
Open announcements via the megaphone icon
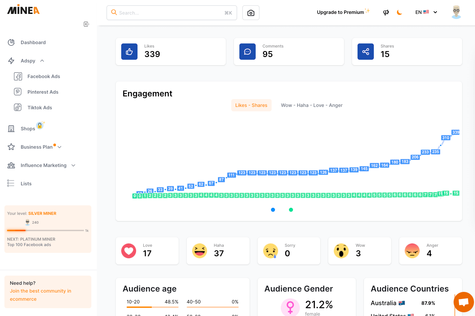(386, 12)
